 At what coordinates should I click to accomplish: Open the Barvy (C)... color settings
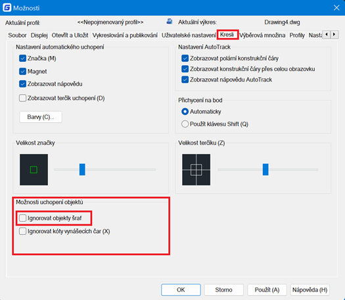click(41, 116)
